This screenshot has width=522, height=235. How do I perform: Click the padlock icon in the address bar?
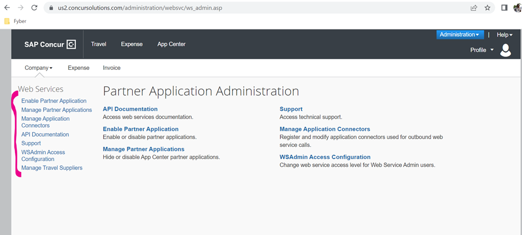pyautogui.click(x=51, y=8)
